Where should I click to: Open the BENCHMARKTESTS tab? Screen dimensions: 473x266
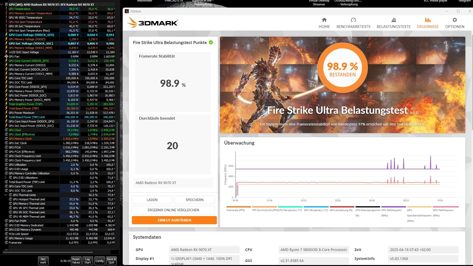pyautogui.click(x=353, y=23)
